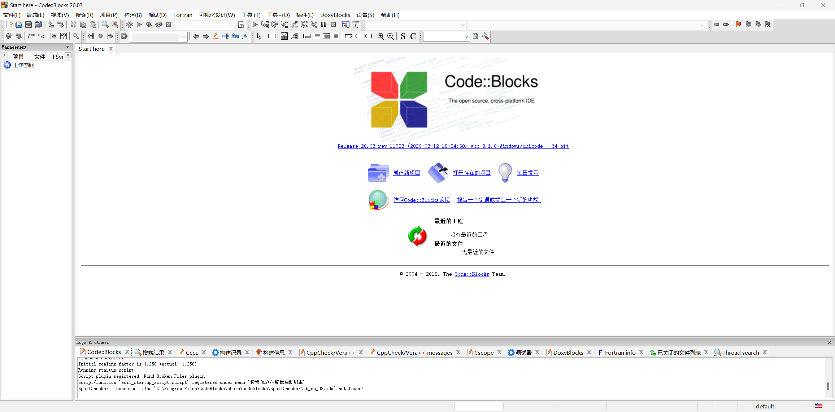This screenshot has width=835, height=412.
Task: Click the pointer Select tool arrow icon
Action: pos(259,36)
